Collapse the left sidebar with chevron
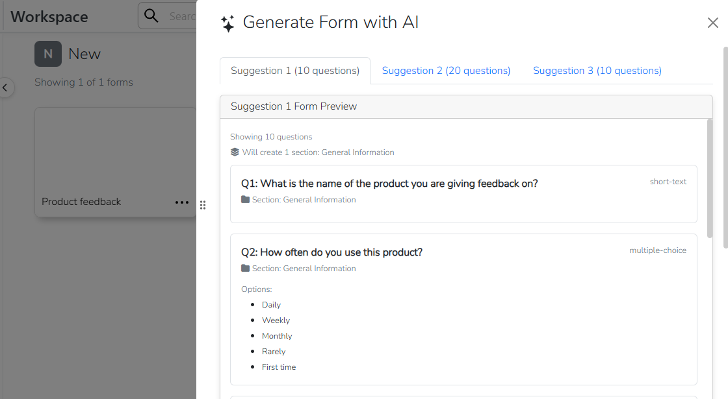 pyautogui.click(x=6, y=88)
